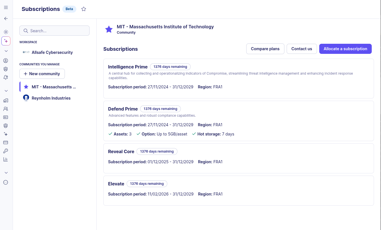
Task: Click the back arrow in the sidebar
Action: click(x=6, y=19)
